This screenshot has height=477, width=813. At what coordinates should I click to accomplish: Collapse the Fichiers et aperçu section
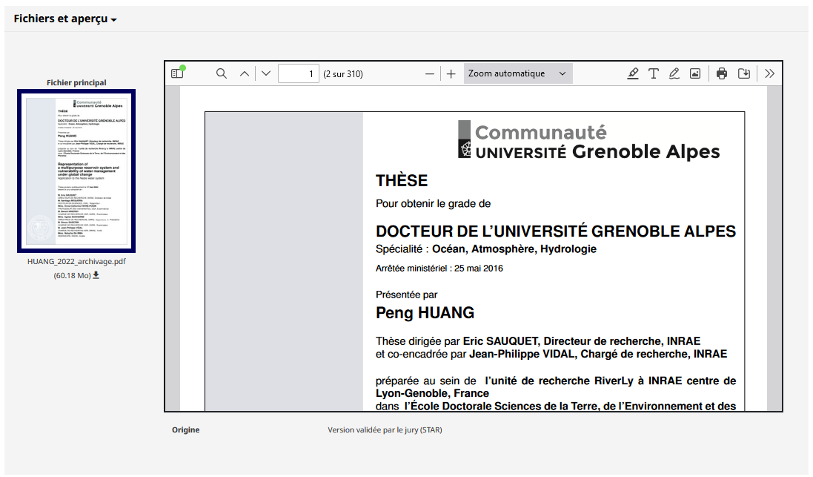pyautogui.click(x=65, y=19)
